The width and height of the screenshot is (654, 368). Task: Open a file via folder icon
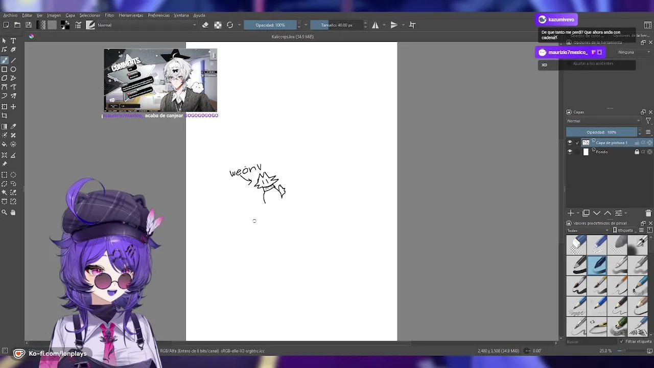coord(17,25)
